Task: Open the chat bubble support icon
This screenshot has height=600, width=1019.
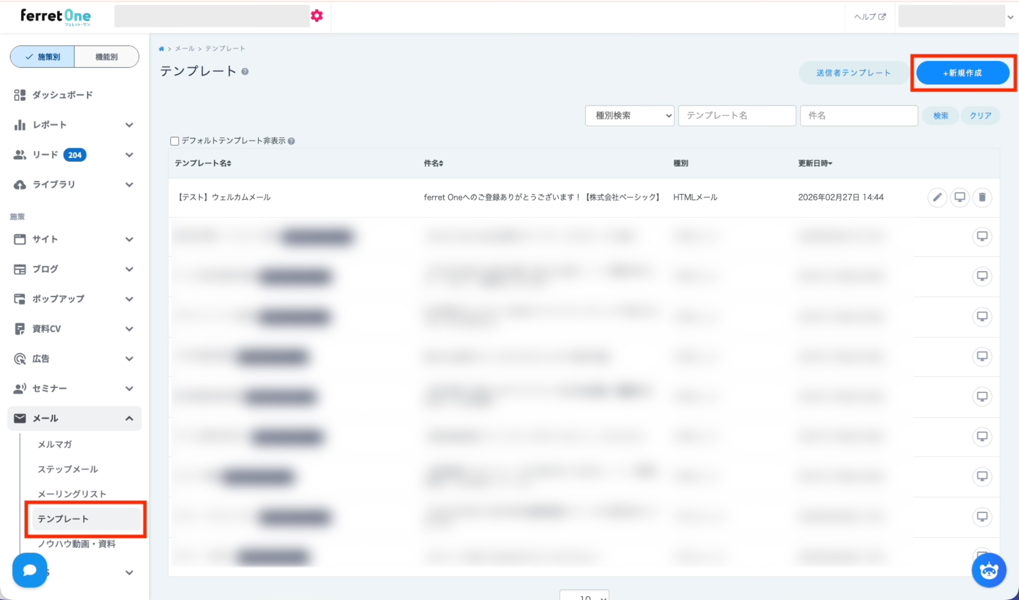Action: coord(30,570)
